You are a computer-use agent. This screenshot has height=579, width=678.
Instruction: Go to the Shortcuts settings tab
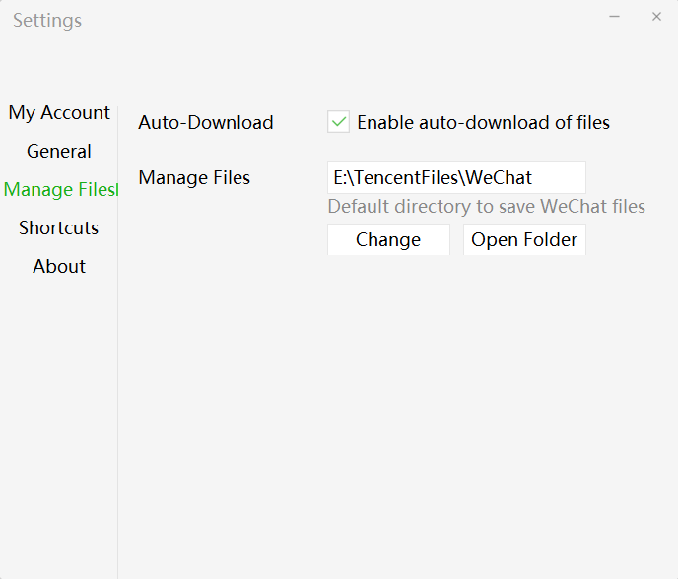coord(59,228)
